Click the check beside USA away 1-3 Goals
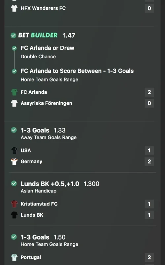Viewport: 165px width, 265px height. coord(14,130)
